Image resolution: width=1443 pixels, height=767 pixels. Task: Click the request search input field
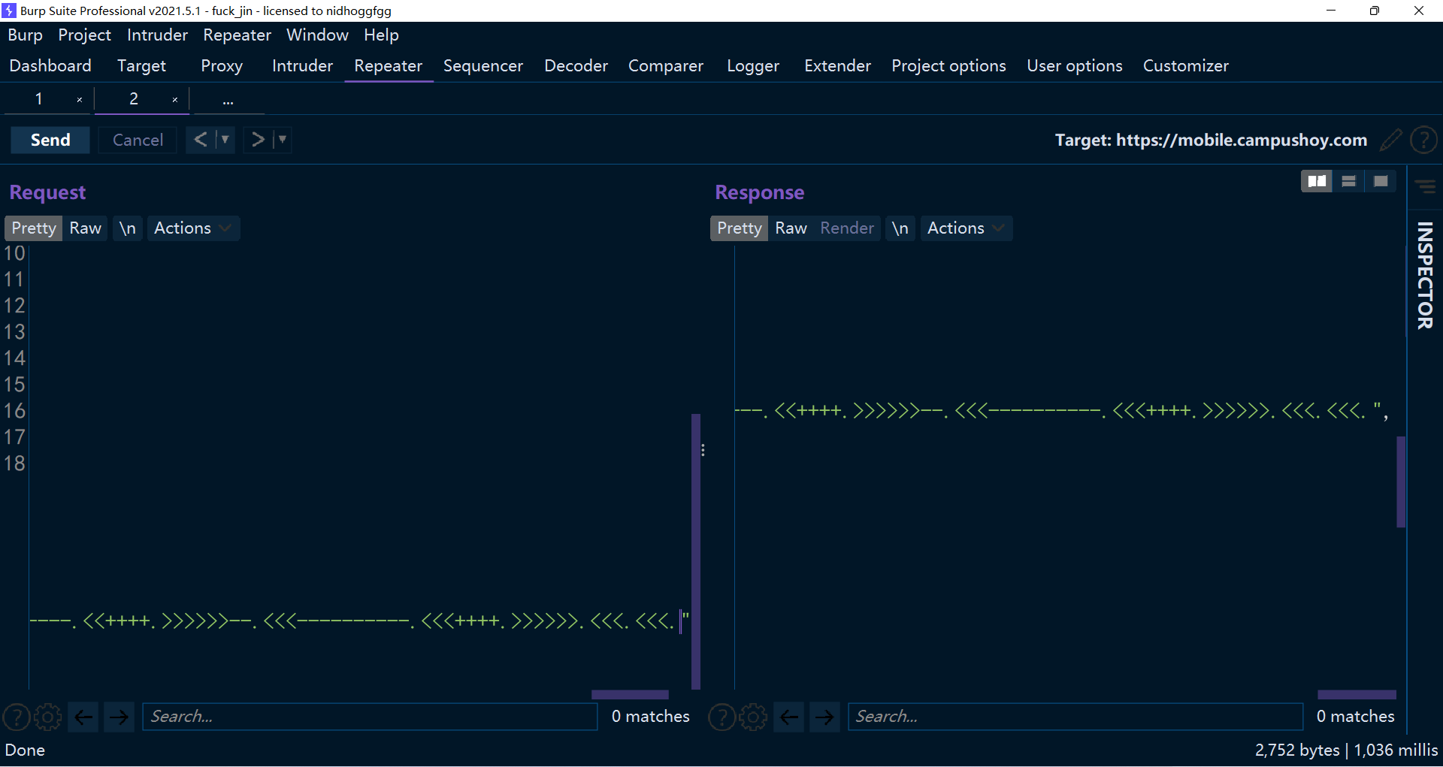tap(370, 717)
